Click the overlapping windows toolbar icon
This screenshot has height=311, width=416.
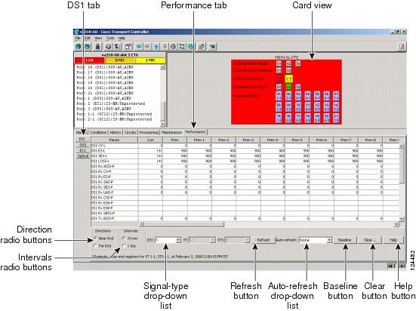coord(128,47)
